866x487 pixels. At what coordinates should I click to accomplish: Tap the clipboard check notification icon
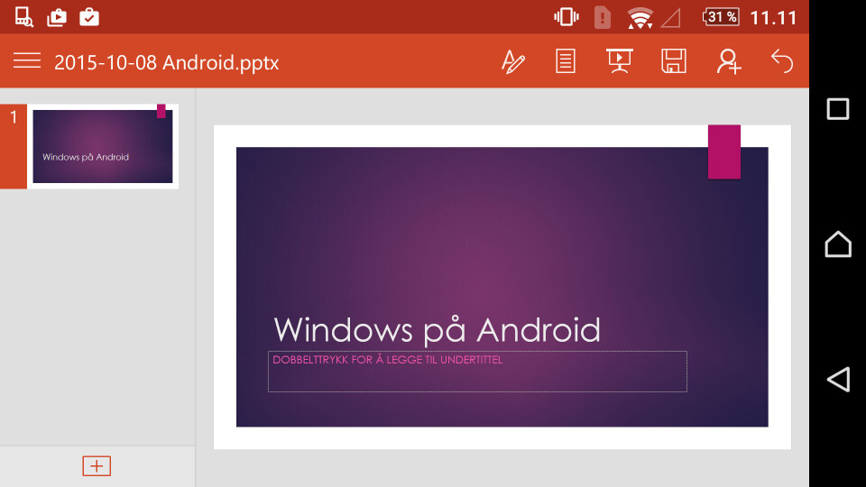89,17
